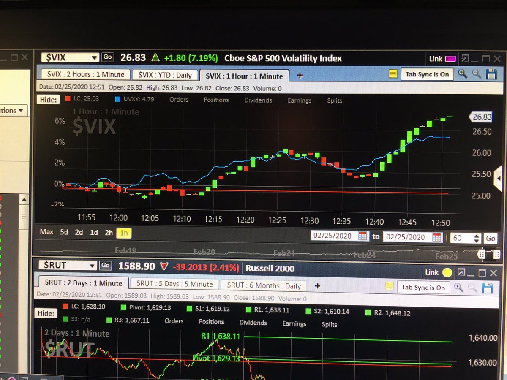Viewport: 507px width, 380px height.
Task: Add a new chart tab in $RUT panel
Action: (318, 286)
